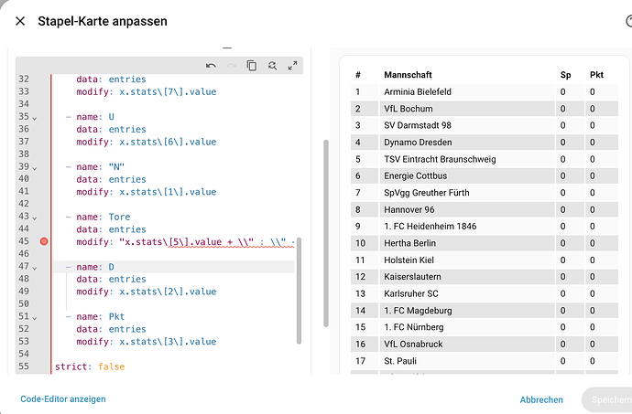Select the SV Darmstadt 98 row
The width and height of the screenshot is (632, 414).
(x=485, y=125)
